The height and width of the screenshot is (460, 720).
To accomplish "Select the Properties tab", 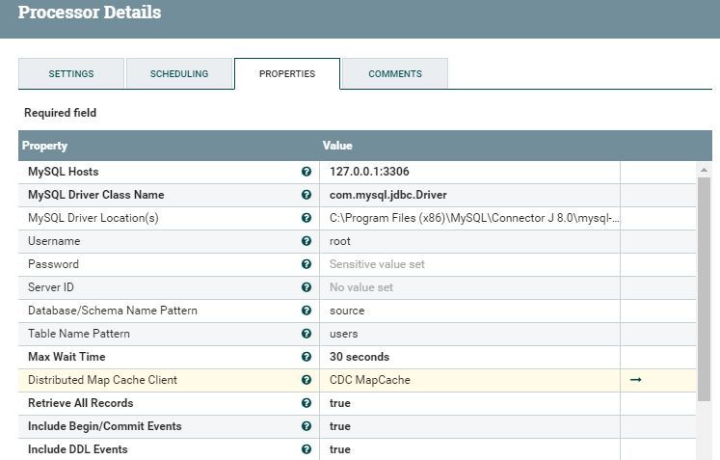I will coord(287,74).
